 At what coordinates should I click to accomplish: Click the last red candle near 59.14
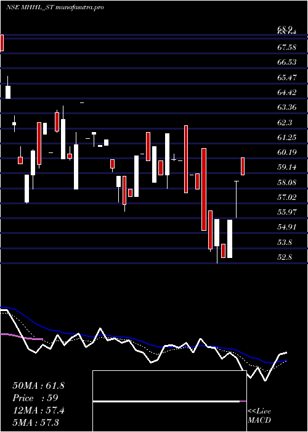tap(243, 166)
